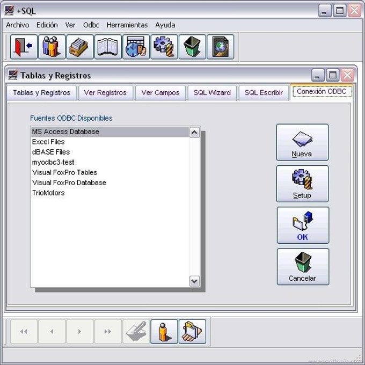Switch to the Ver Registros tab
The height and width of the screenshot is (365, 365).
click(105, 93)
